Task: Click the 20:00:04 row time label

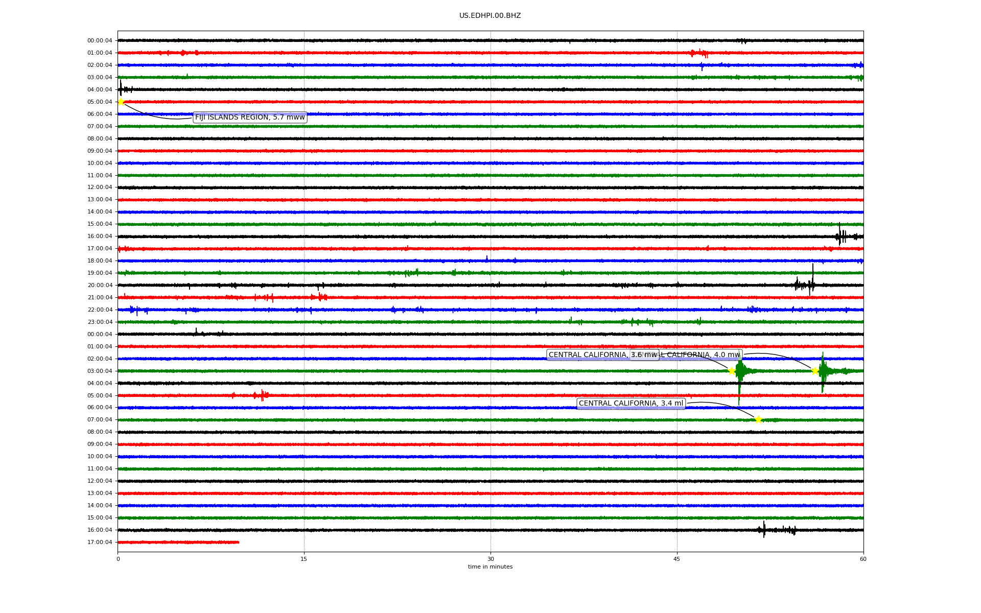Action: click(100, 286)
